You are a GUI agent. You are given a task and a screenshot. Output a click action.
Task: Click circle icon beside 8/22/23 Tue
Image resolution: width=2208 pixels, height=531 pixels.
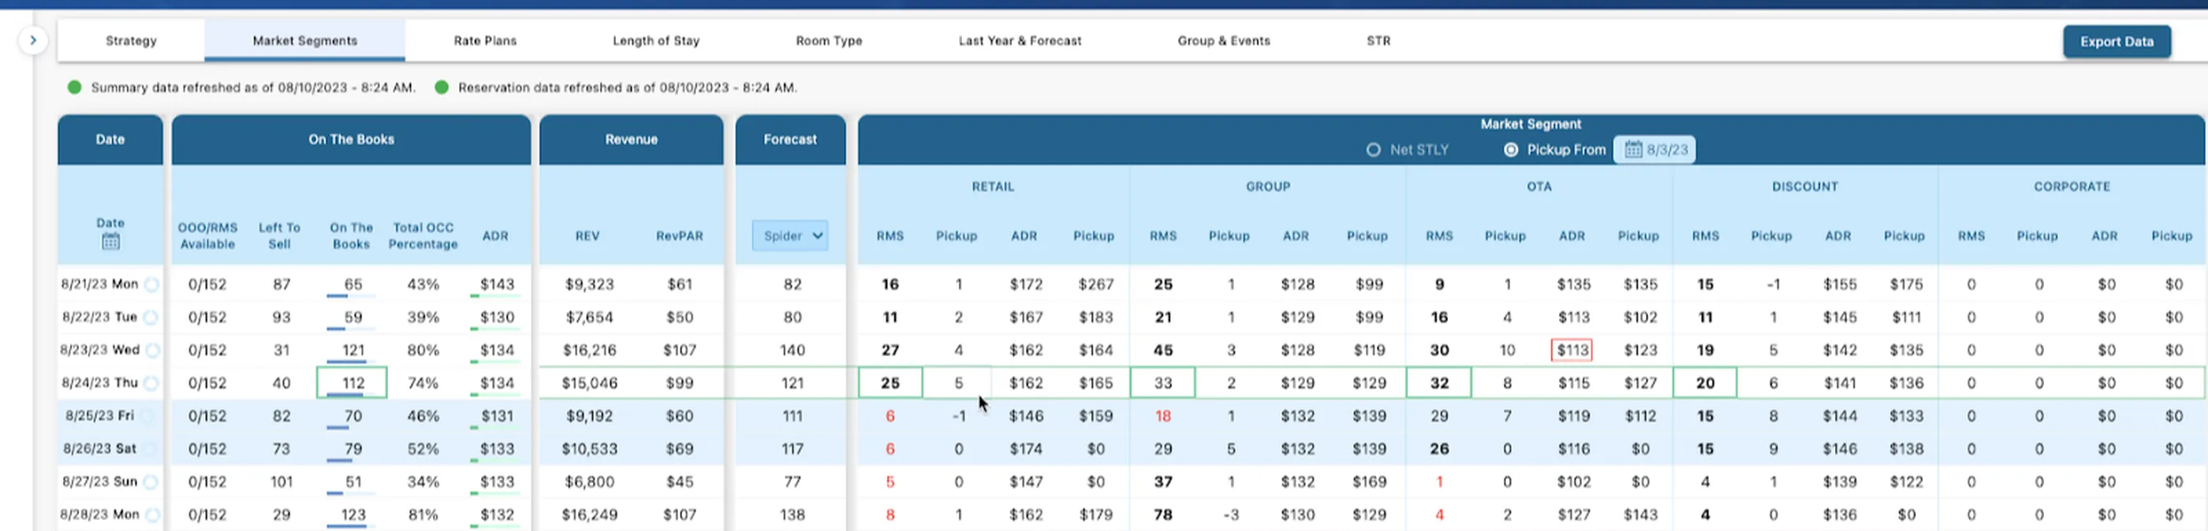[x=151, y=317]
